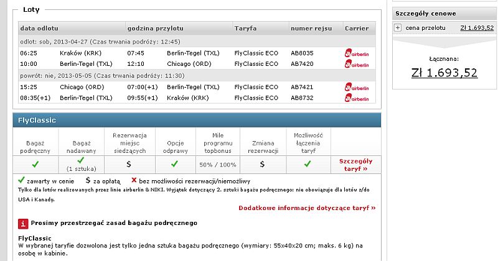Viewport: 498px width, 261px height.
Task: Click the green check under Bagaż podręczny
Action: 35,164
